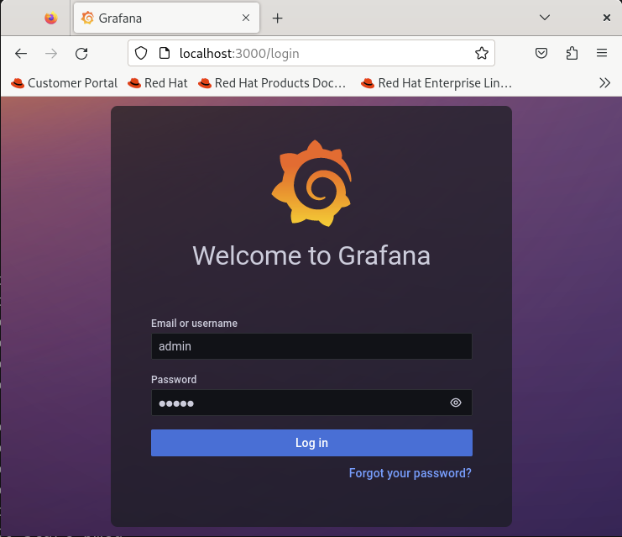Click the Grafana logo
The width and height of the screenshot is (622, 537).
point(311,183)
